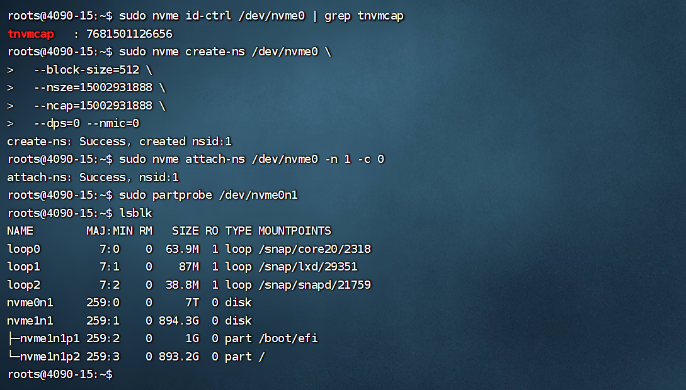Click the MAJ:MIN column header
This screenshot has width=686, height=390.
110,231
